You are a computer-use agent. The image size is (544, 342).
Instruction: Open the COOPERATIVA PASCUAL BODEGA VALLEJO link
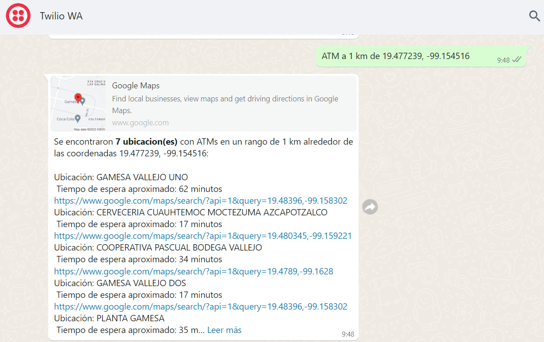coord(193,271)
